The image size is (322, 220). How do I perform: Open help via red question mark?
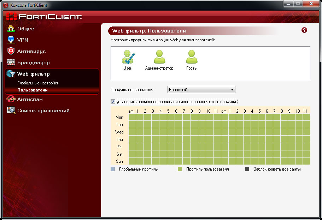point(304,30)
